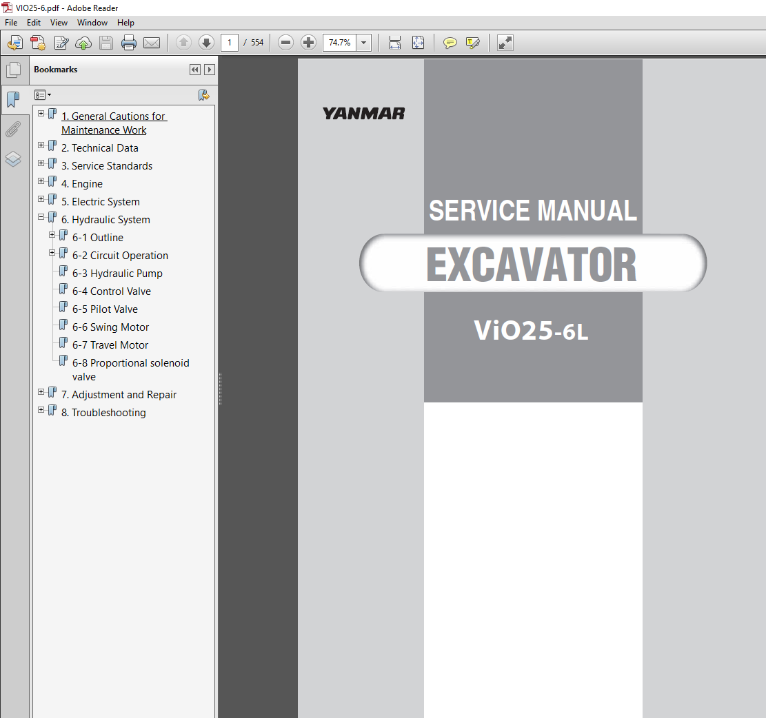The height and width of the screenshot is (718, 766).
Task: Jump to 3. Service Standards bookmark
Action: point(107,166)
